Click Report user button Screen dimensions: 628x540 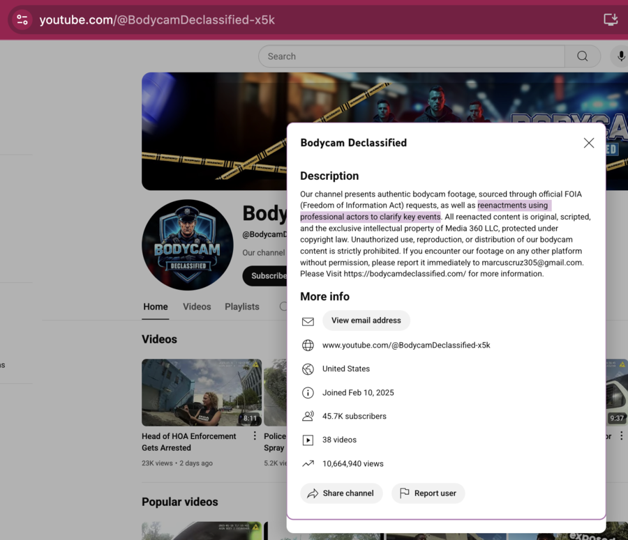pos(428,493)
